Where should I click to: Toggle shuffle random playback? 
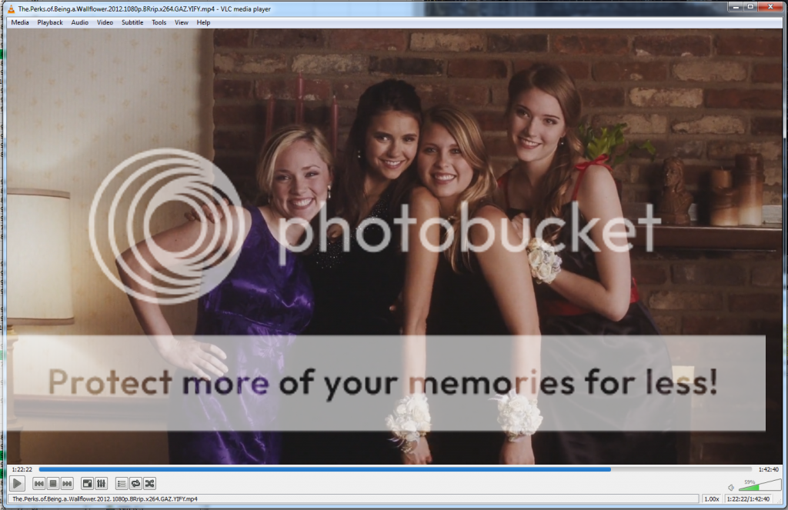tap(149, 483)
